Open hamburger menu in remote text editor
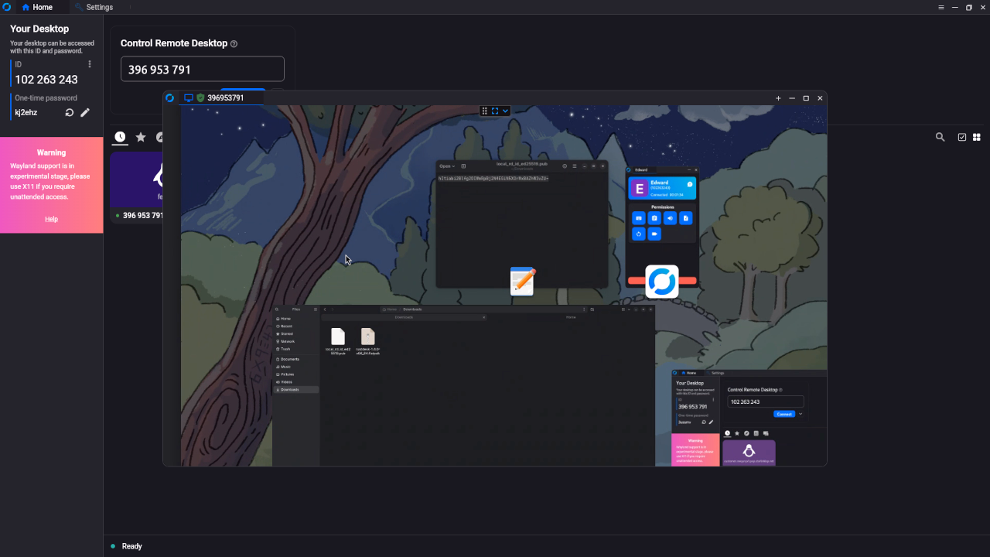This screenshot has height=557, width=990. pyautogui.click(x=574, y=166)
